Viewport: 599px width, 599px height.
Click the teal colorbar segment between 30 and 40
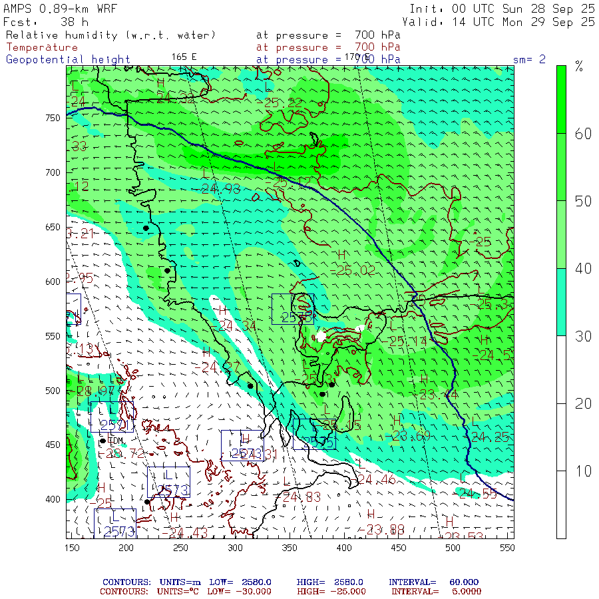click(x=562, y=301)
